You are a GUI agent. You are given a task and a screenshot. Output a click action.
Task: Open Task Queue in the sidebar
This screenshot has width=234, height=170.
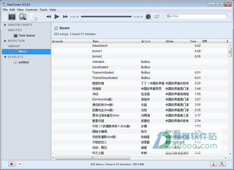[x=27, y=35]
